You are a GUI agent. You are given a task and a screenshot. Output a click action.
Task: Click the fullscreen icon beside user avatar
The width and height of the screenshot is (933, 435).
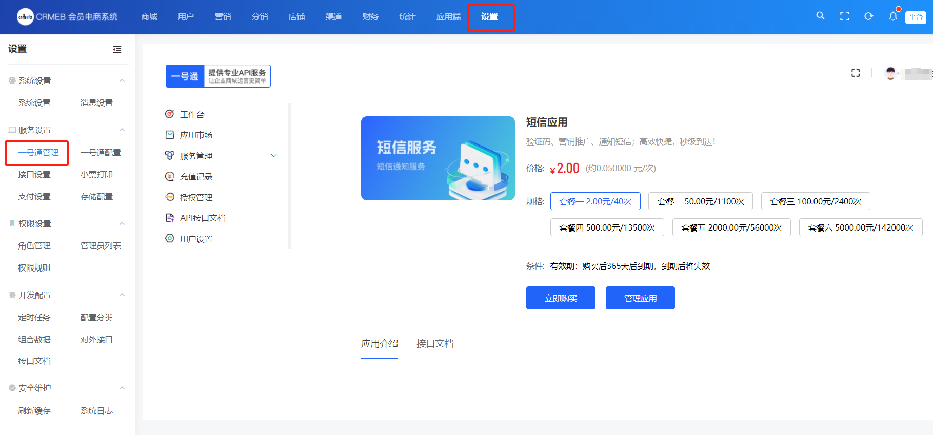point(855,73)
